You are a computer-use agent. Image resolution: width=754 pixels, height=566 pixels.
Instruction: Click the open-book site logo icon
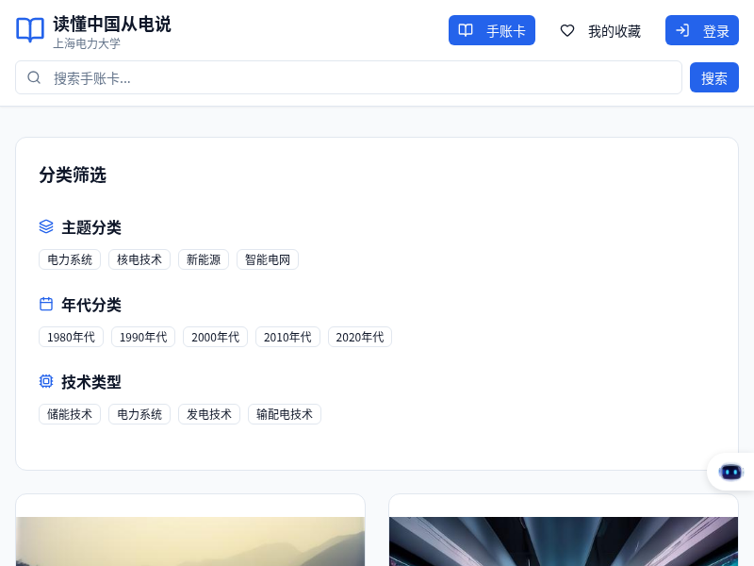point(29,30)
